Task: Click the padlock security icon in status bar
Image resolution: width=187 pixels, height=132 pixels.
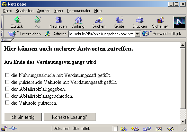Action: pos(4,129)
